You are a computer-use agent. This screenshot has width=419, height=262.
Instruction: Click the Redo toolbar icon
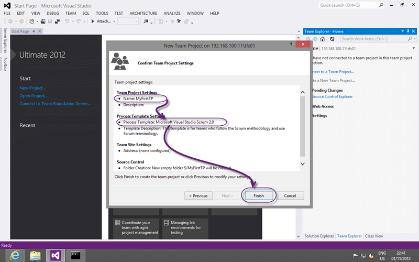tap(79, 21)
